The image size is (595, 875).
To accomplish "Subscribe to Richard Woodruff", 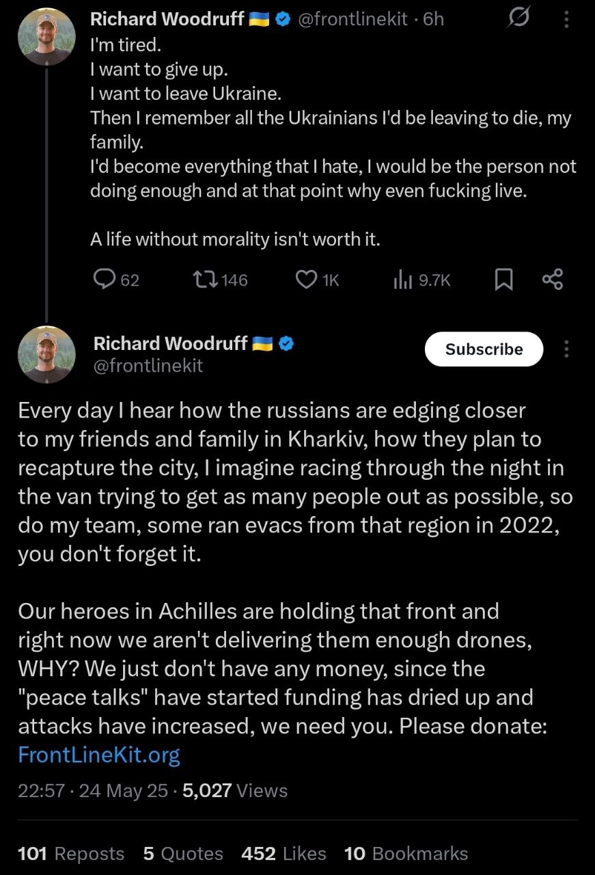I will click(x=484, y=349).
